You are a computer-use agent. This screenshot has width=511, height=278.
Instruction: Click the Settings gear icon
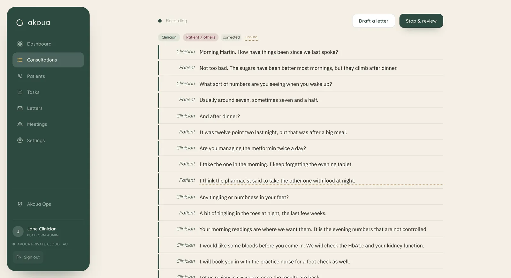(x=20, y=140)
